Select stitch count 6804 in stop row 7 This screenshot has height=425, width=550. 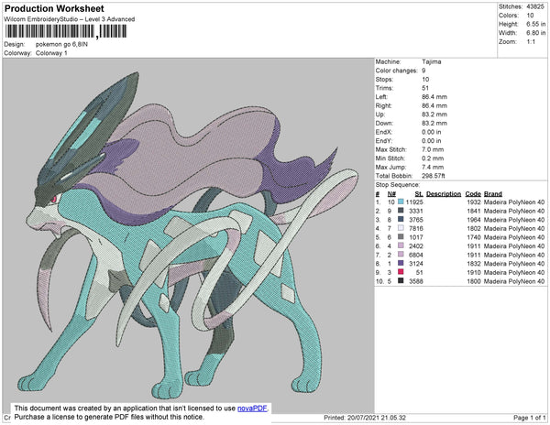(416, 255)
